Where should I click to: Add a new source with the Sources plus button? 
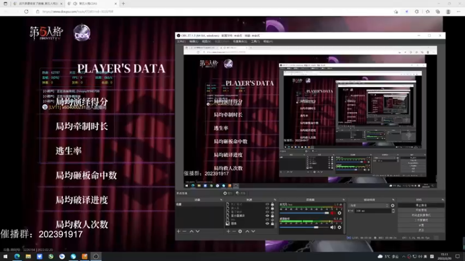[x=228, y=231]
